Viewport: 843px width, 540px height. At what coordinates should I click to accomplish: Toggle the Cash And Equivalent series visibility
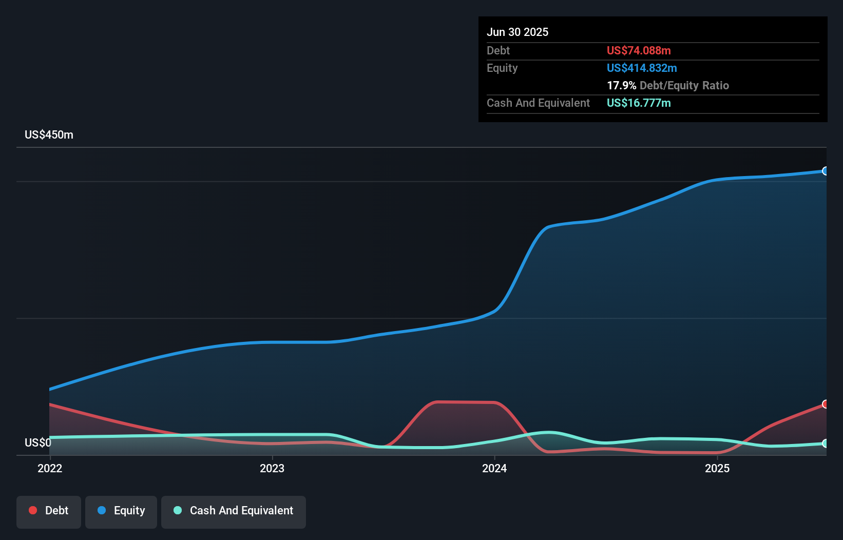(x=233, y=511)
